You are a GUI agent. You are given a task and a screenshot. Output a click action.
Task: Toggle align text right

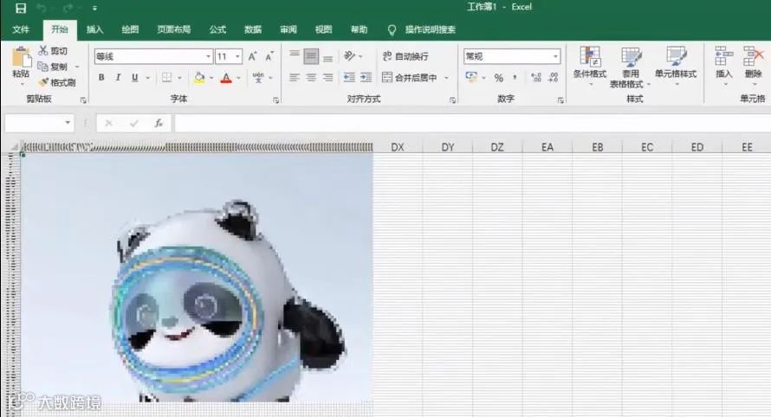[328, 78]
